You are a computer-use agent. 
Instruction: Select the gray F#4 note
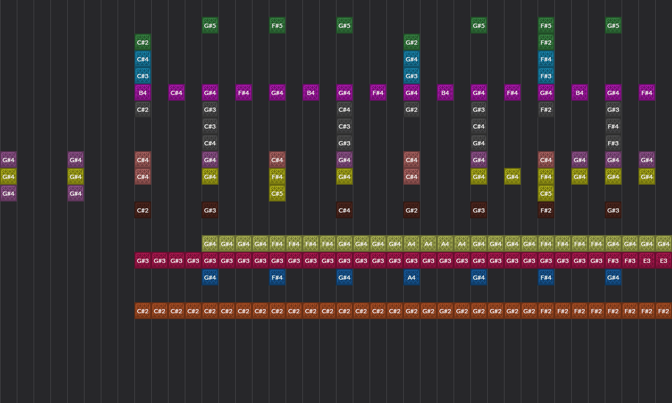pyautogui.click(x=613, y=126)
